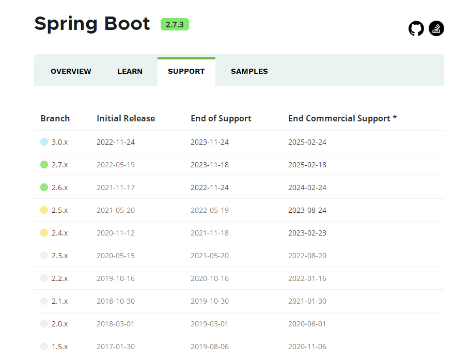This screenshot has height=361, width=455.
Task: Click the grey status dot for 1.5.x
Action: 44,346
